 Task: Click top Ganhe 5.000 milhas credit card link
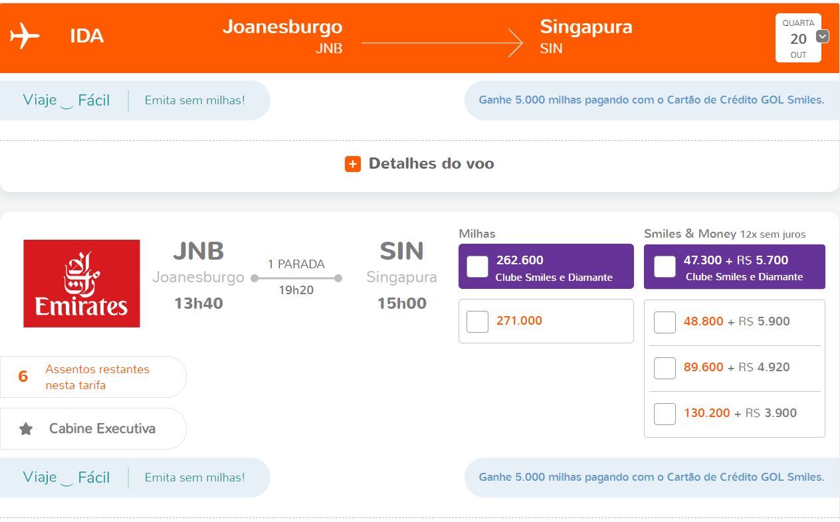(651, 100)
